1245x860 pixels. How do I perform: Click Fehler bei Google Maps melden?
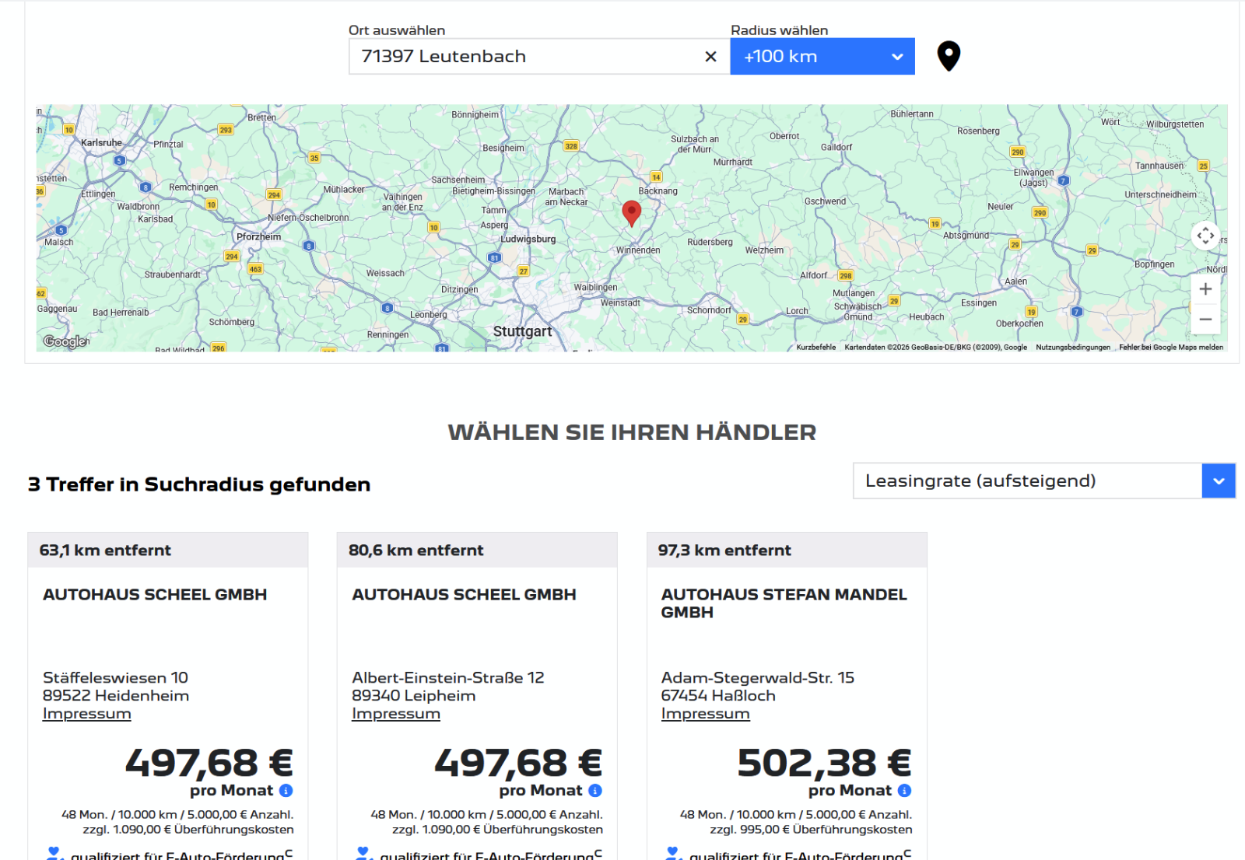point(1171,348)
